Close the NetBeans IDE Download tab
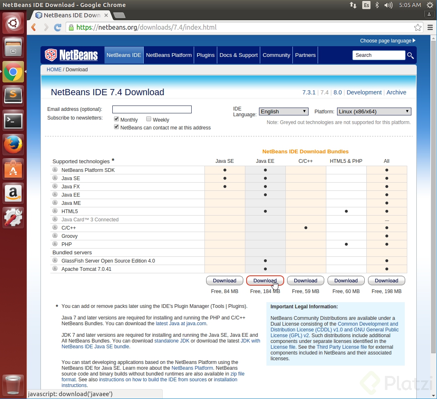Image resolution: width=437 pixels, height=399 pixels. 106,15
